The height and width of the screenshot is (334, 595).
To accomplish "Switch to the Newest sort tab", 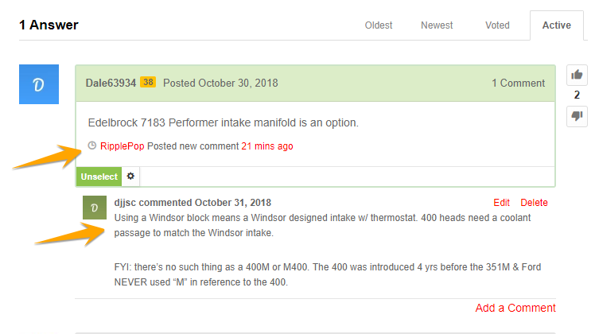I will (437, 25).
